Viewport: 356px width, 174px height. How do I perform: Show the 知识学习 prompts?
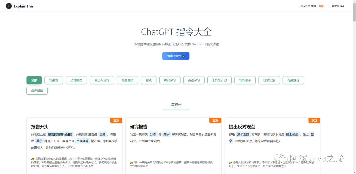(170, 80)
